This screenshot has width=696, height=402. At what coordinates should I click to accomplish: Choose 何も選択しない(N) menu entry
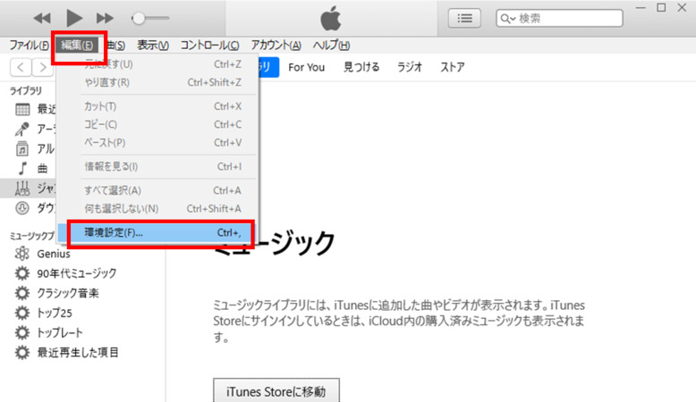157,209
